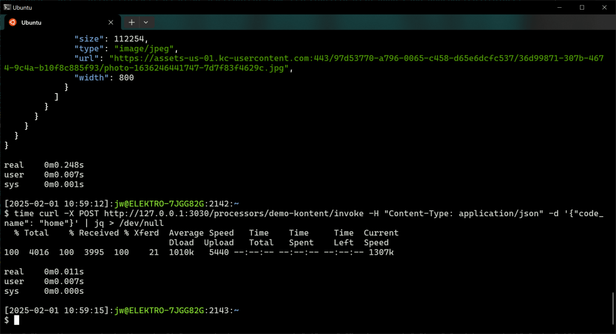Expand the new tab profile dropdown
616x334 pixels.
146,22
